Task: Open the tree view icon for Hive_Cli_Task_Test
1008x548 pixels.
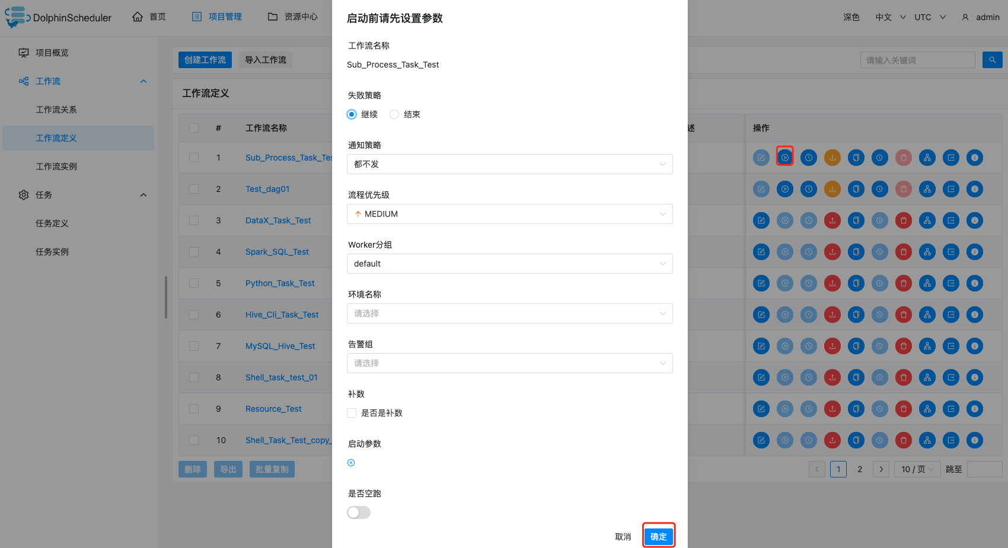Action: pyautogui.click(x=927, y=315)
